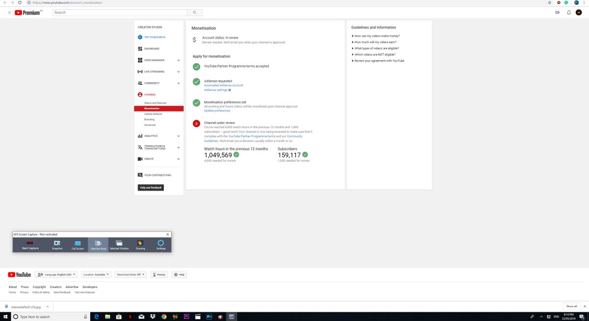Click in the YouTube search box
589x321 pixels.
[x=119, y=12]
